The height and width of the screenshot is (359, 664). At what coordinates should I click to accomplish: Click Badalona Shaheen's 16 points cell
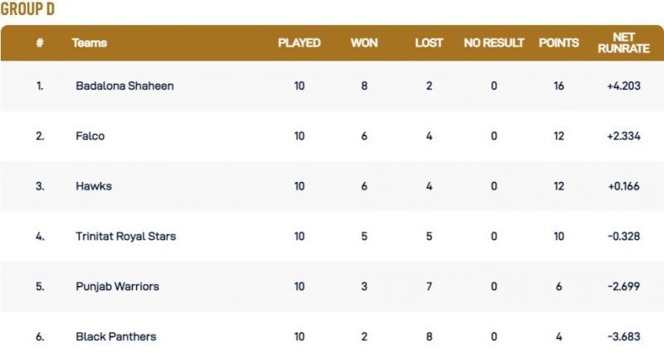(559, 86)
